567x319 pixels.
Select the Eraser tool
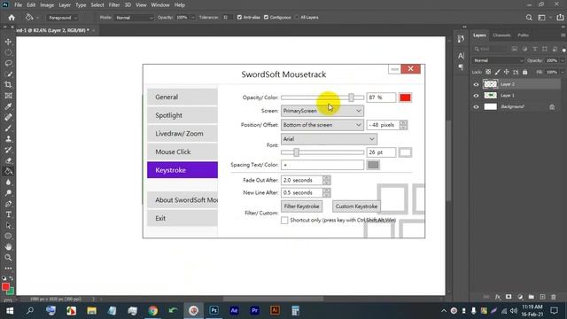pyautogui.click(x=8, y=160)
